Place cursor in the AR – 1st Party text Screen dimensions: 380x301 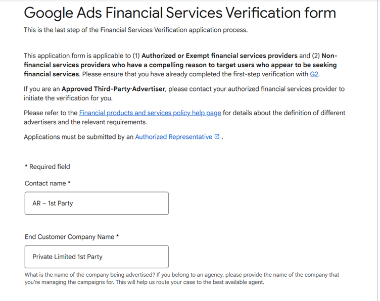pos(53,203)
